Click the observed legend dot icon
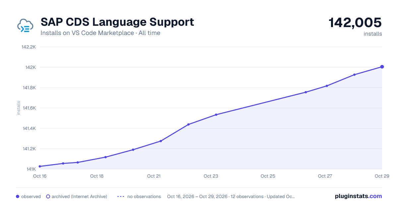The height and width of the screenshot is (208, 398). coord(18,196)
